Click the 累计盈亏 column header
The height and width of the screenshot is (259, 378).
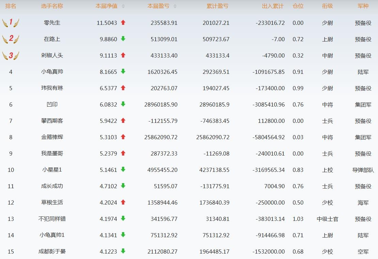point(217,6)
